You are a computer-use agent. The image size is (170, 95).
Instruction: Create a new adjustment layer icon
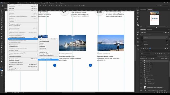tap(160, 92)
